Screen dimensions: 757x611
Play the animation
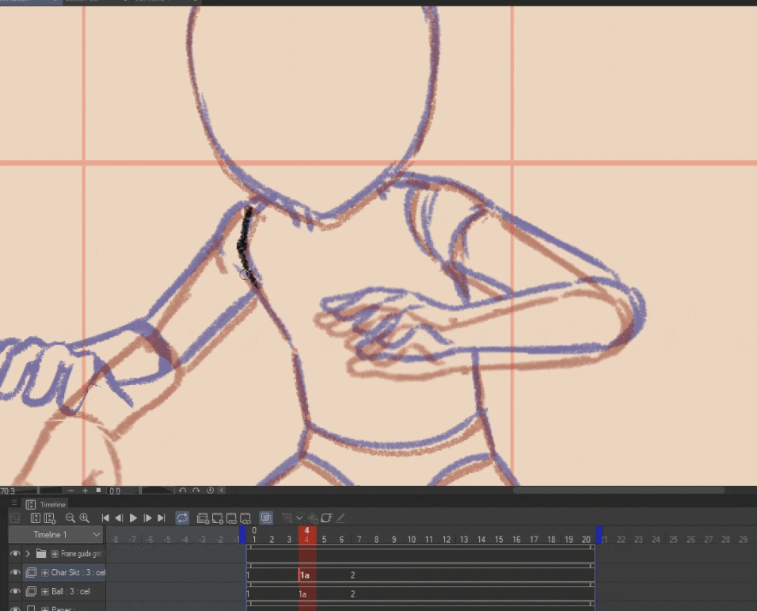coord(133,518)
